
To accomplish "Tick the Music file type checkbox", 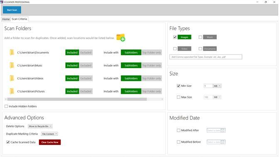I will pyautogui.click(x=201, y=37).
